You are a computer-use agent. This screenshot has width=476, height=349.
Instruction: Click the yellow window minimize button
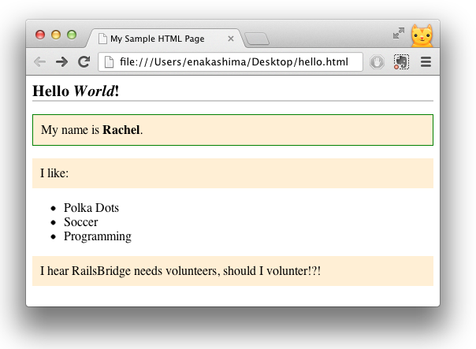[56, 35]
